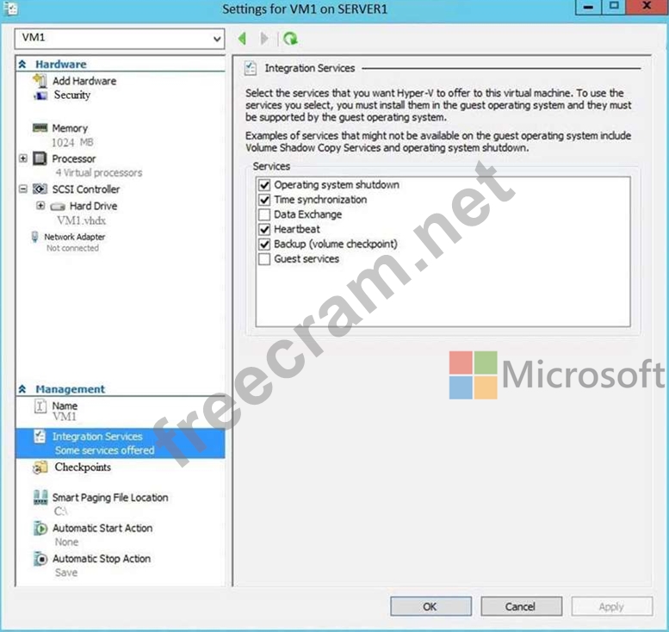Click the VM1.vhdx disk file text
This screenshot has height=632, width=669.
point(82,220)
